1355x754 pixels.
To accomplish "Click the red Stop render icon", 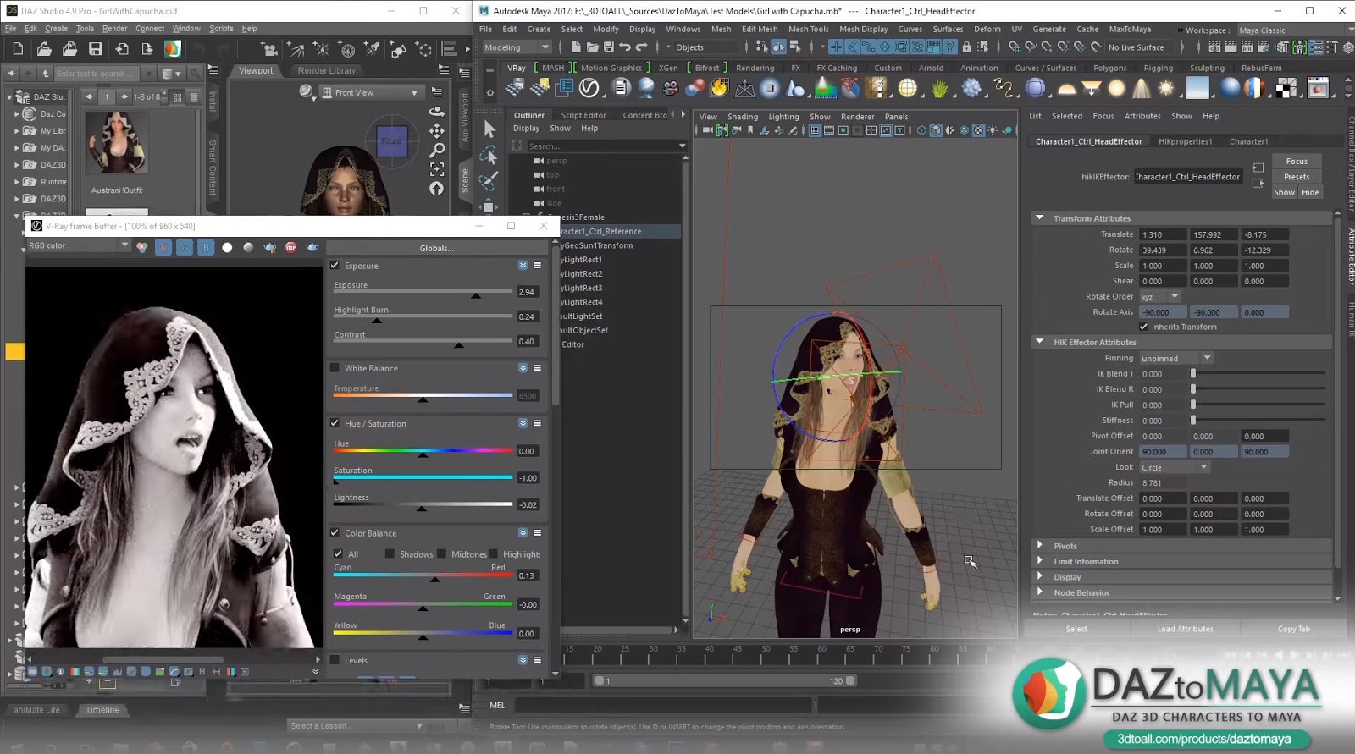I will click(290, 247).
